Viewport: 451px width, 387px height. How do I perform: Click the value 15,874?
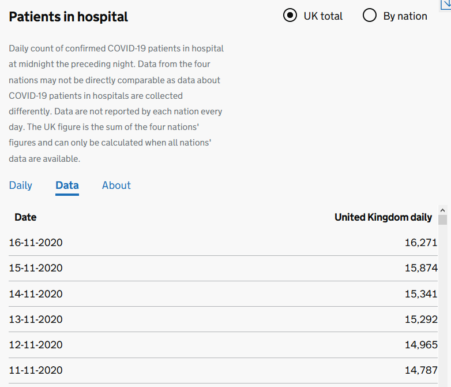click(421, 268)
